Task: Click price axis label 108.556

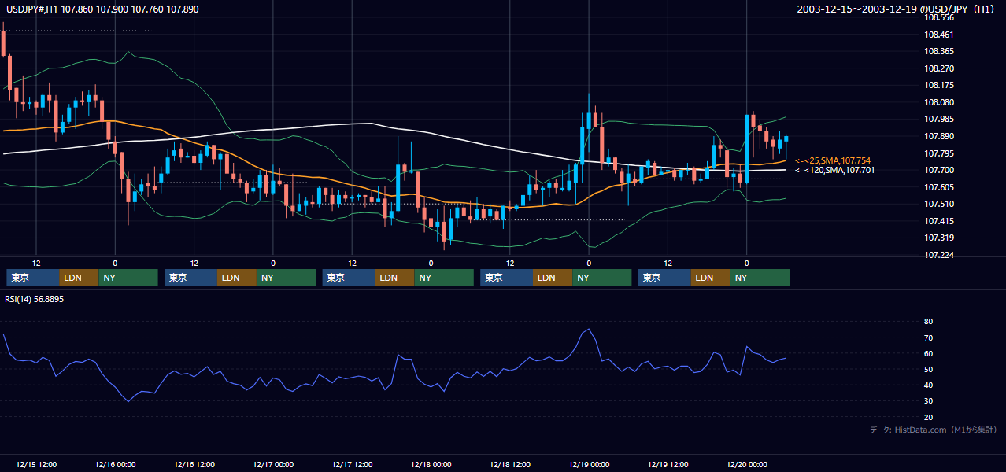Action: click(939, 17)
